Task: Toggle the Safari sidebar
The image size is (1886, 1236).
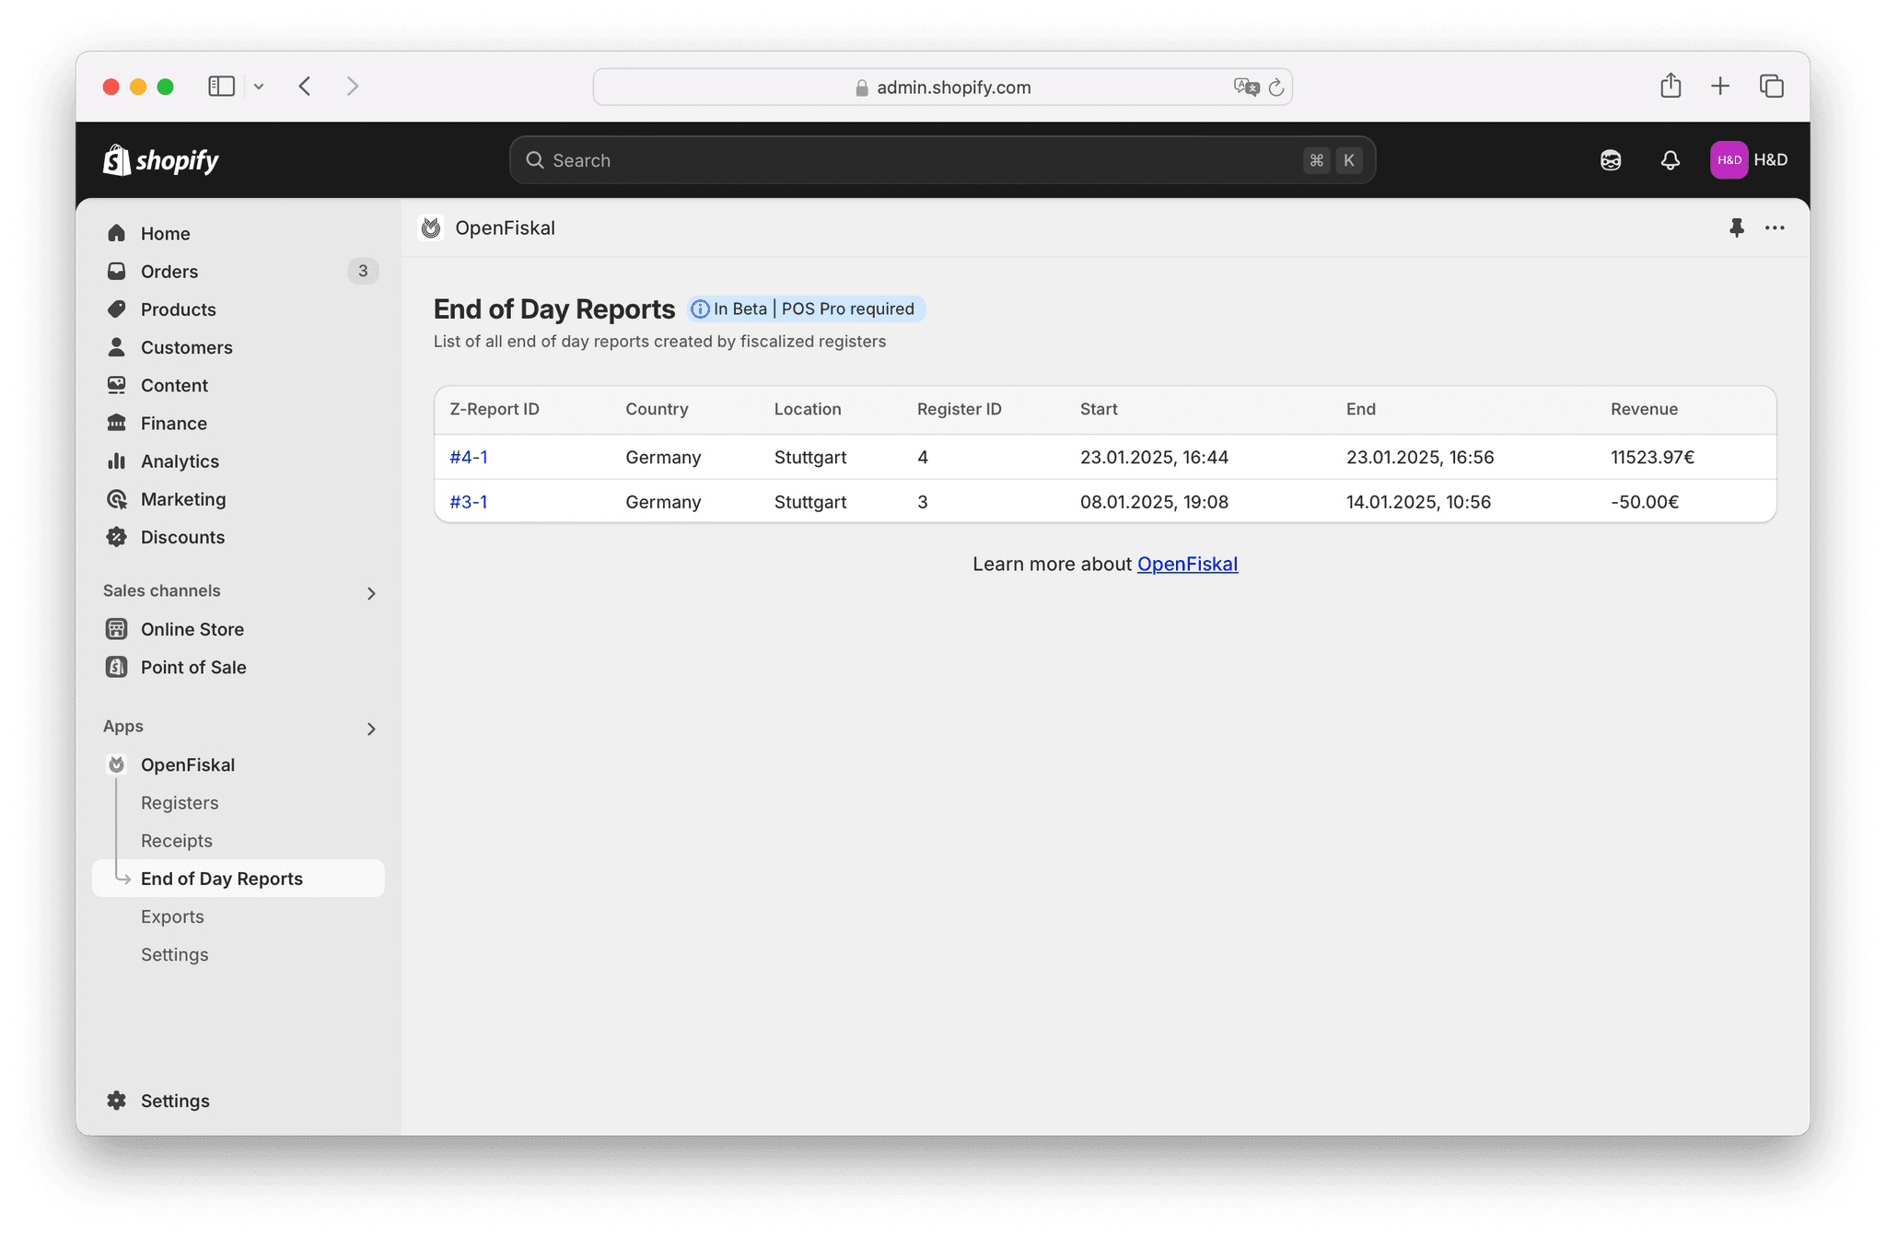Action: (x=221, y=86)
